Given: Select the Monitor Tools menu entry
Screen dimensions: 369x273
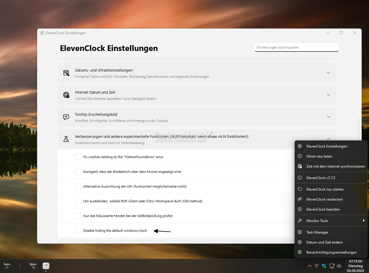Looking at the screenshot, I should pyautogui.click(x=331, y=221).
